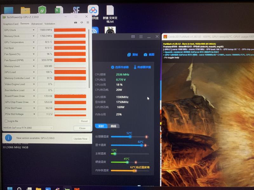
Task: Open GPU-Z hamburger menu icon
Action: (88, 22)
